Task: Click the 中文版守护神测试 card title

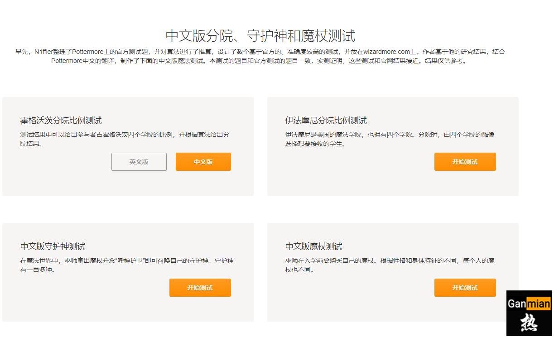Action: pyautogui.click(x=53, y=246)
